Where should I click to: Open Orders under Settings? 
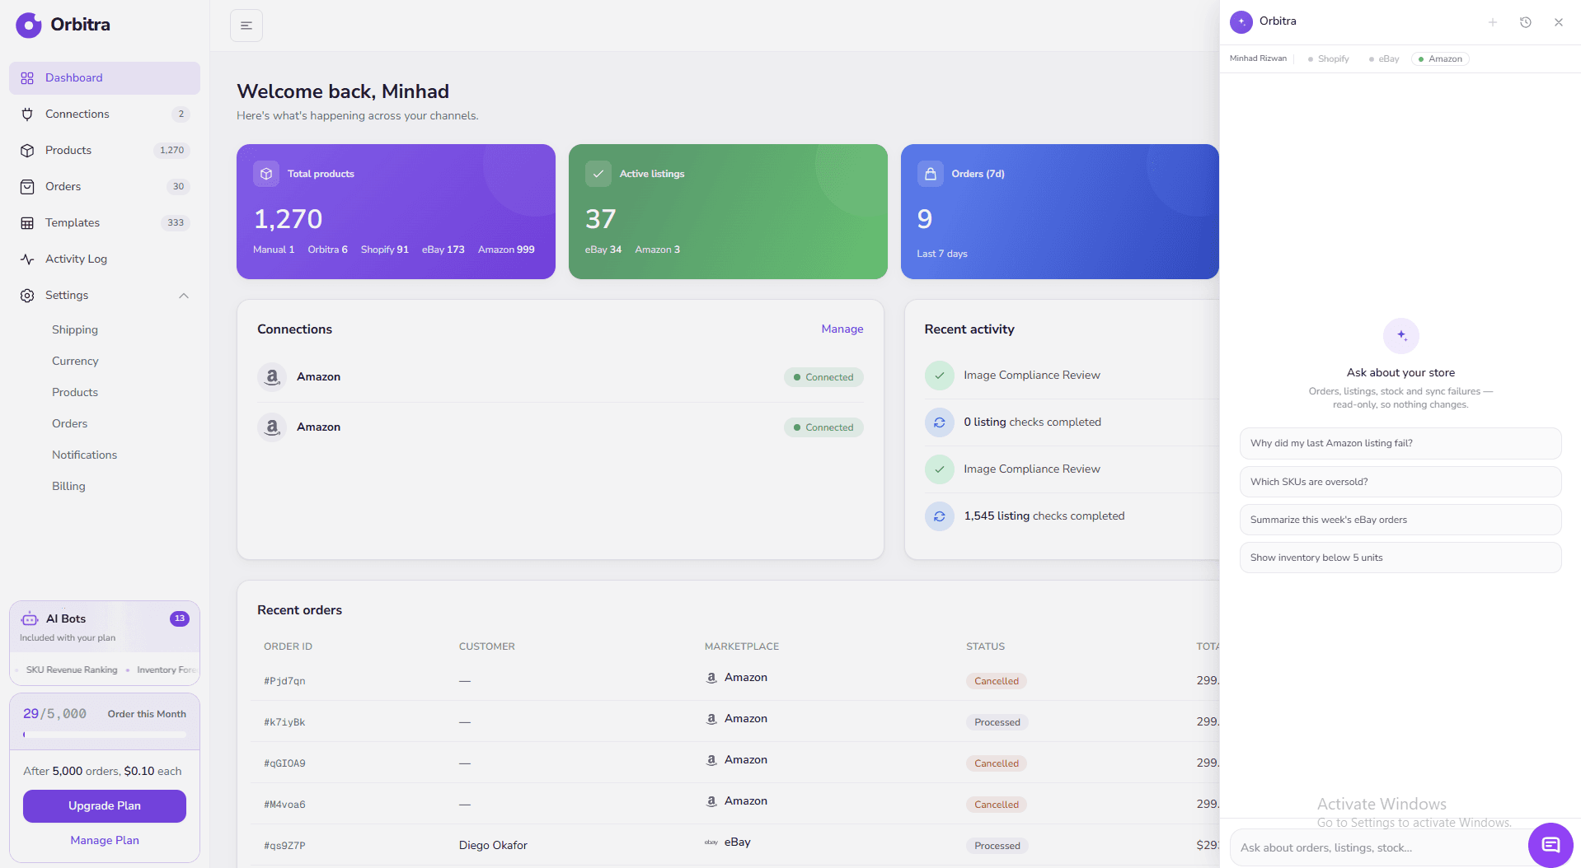69,423
